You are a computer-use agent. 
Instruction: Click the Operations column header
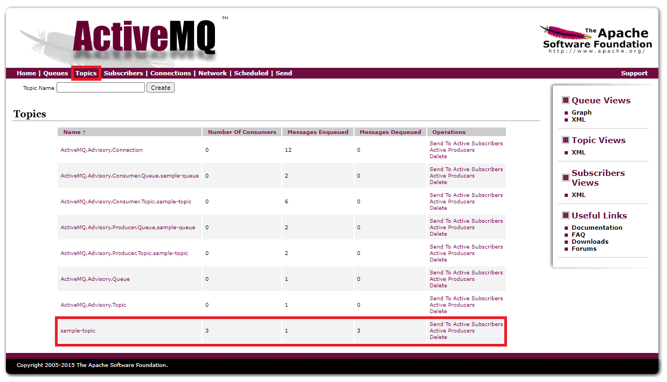(449, 132)
